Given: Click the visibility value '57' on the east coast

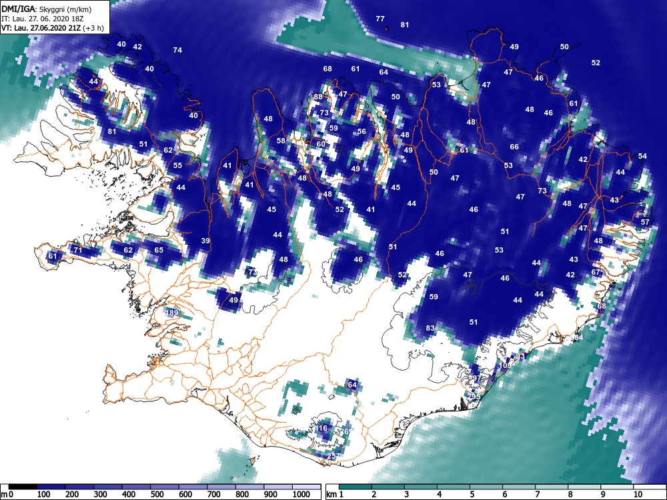Looking at the screenshot, I should point(645,222).
